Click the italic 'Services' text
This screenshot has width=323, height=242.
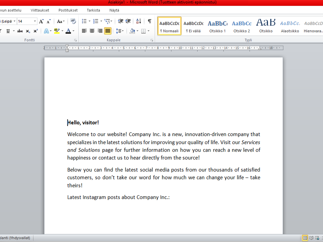251,142
